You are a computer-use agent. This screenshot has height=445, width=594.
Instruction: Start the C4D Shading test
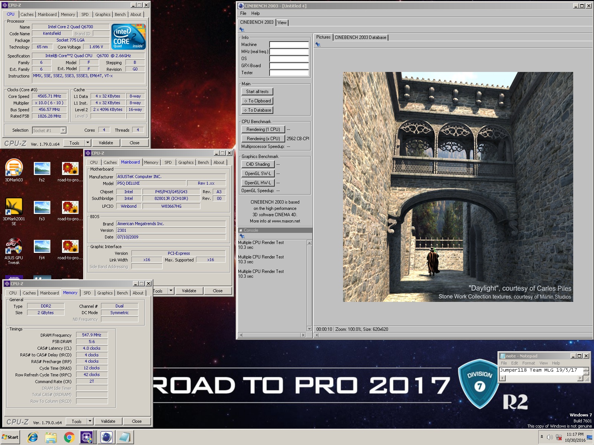coord(258,164)
